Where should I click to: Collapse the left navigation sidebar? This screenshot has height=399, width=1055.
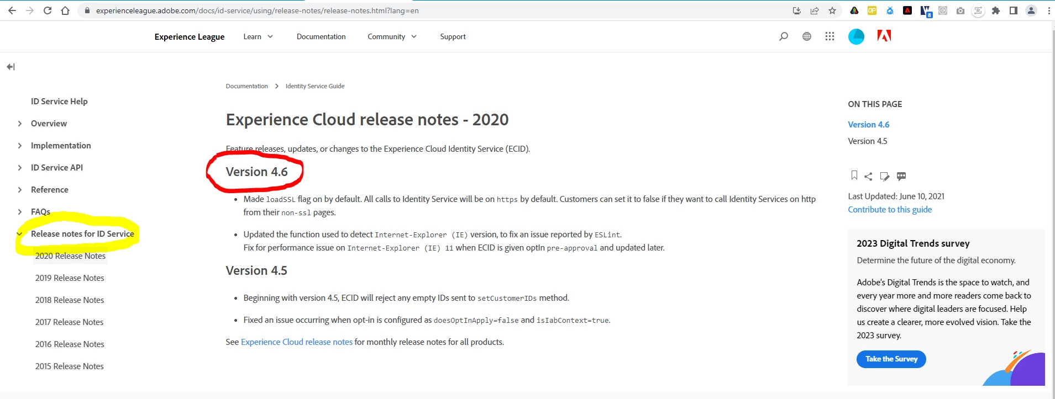tap(11, 67)
